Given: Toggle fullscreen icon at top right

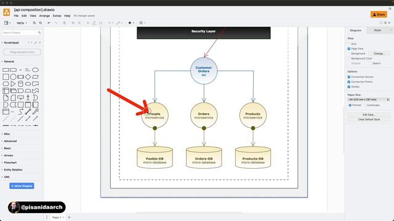Looking at the screenshot, I should point(381,23).
